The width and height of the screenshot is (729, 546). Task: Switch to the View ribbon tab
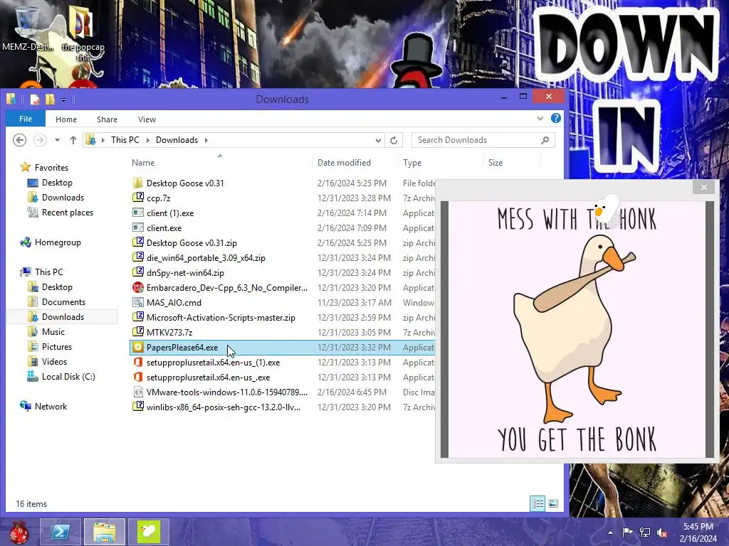147,119
